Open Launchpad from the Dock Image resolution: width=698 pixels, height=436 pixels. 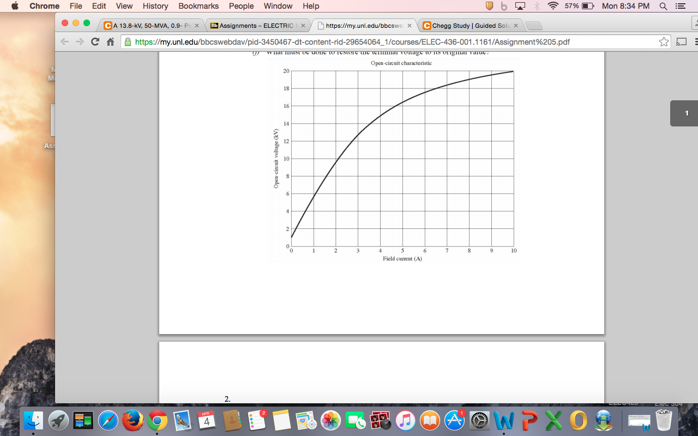tap(58, 420)
